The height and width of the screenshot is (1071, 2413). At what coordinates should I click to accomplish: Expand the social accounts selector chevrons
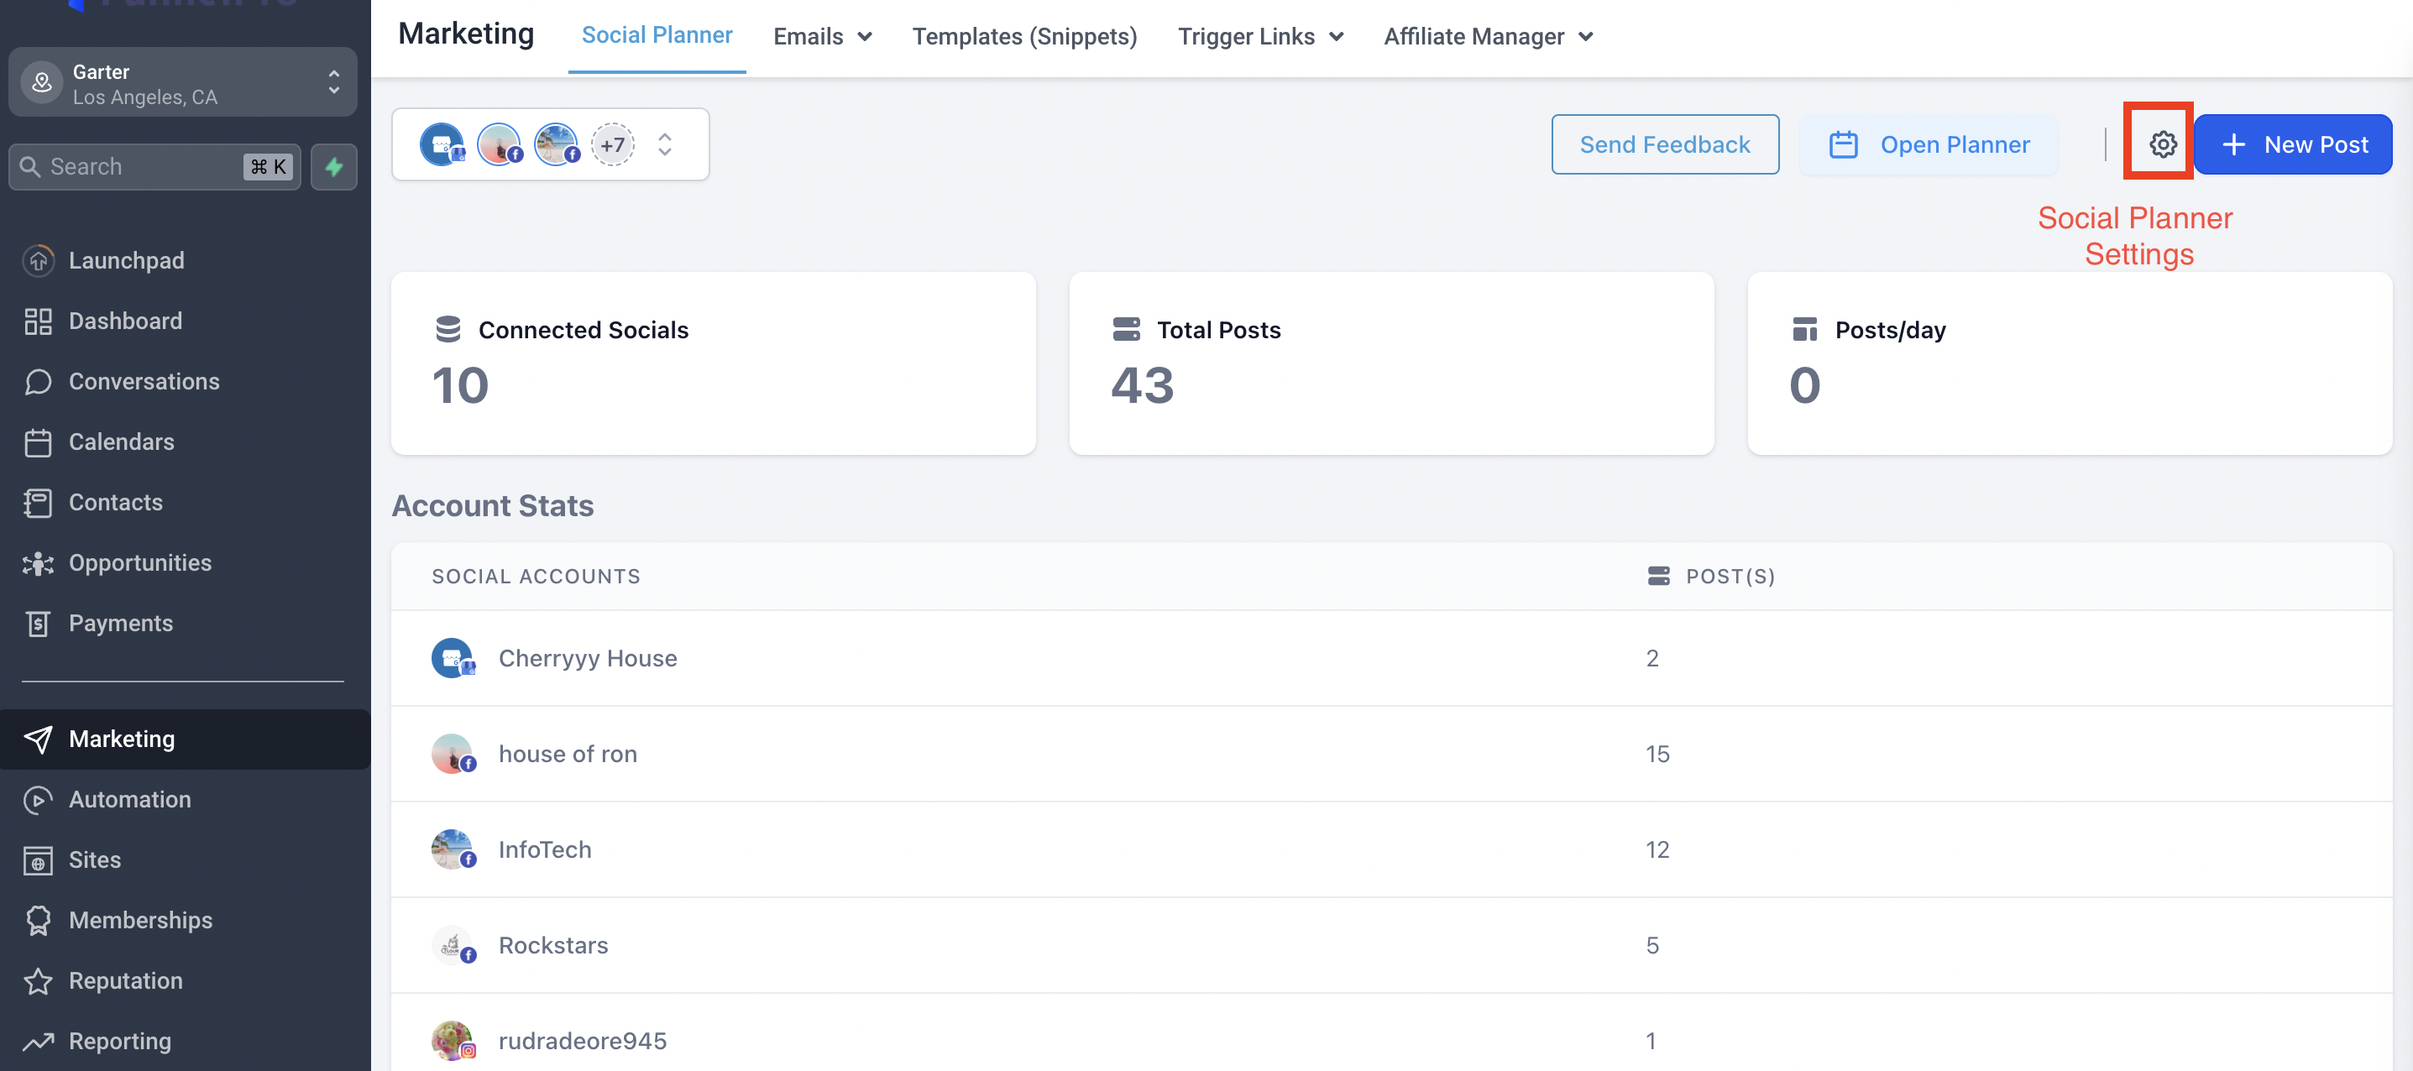point(664,144)
